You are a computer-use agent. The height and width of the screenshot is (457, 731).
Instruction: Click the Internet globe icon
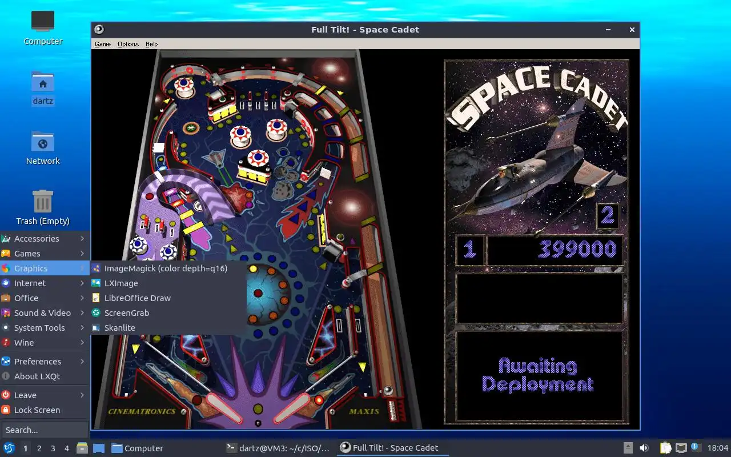[6, 283]
